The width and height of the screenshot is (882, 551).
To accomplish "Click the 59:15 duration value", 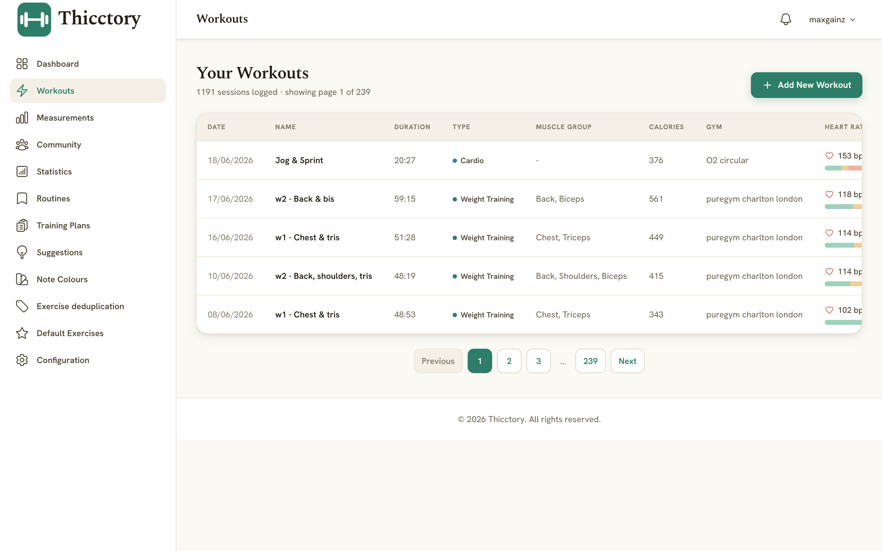I will (x=405, y=199).
